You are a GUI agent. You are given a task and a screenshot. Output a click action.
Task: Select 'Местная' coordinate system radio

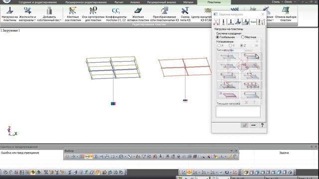pos(243,37)
